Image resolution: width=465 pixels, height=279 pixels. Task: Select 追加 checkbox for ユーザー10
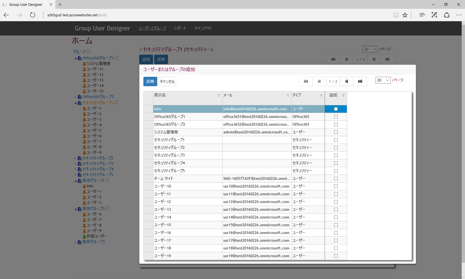coord(336,186)
